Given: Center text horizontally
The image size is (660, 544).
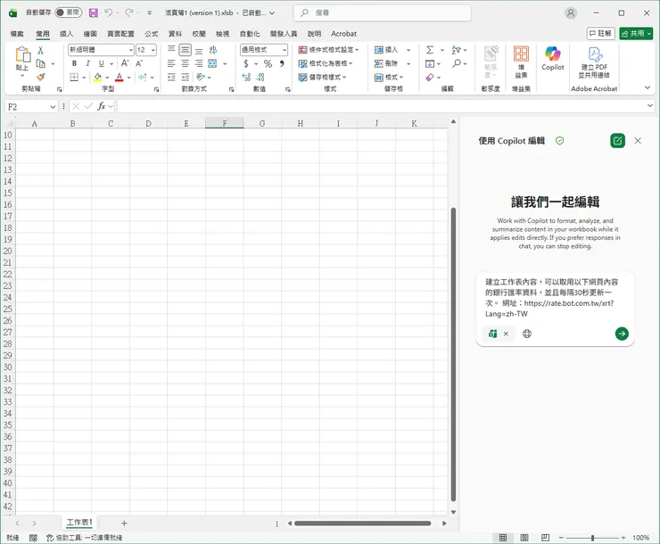Looking at the screenshot, I should pyautogui.click(x=185, y=63).
